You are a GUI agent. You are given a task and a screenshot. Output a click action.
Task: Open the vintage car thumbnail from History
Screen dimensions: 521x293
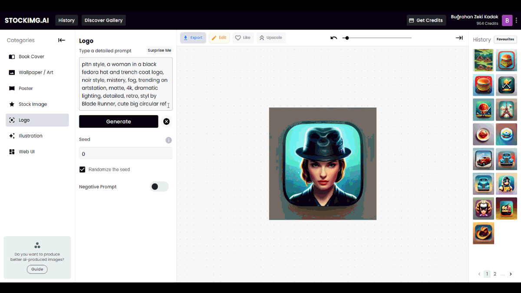[483, 159]
